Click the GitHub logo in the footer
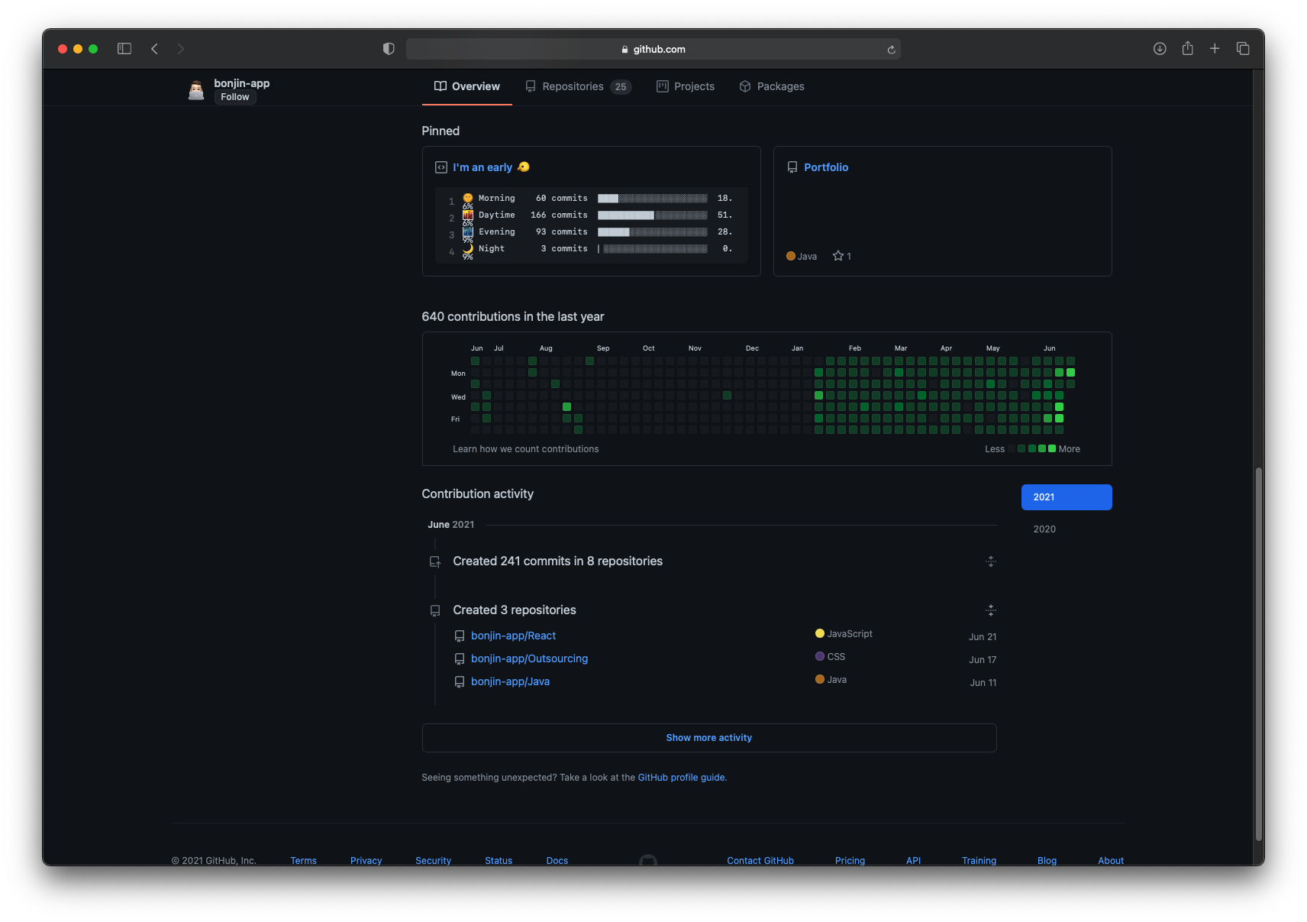Screen dimensions: 1307x922 [x=648, y=860]
